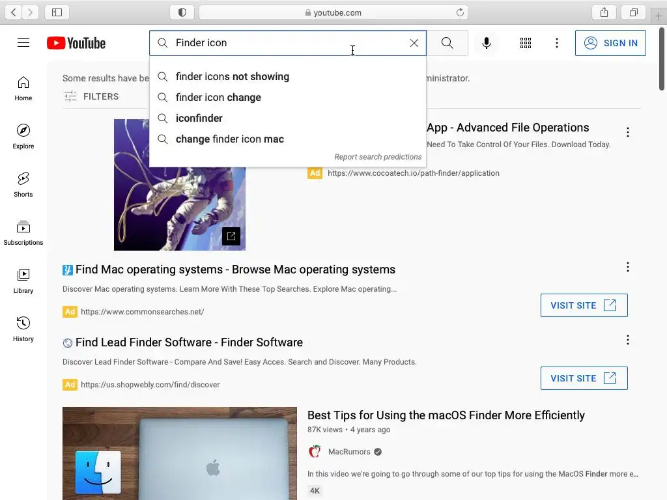This screenshot has height=500, width=667.
Task: Open more options for Advanced File Operations ad
Action: coord(627,132)
